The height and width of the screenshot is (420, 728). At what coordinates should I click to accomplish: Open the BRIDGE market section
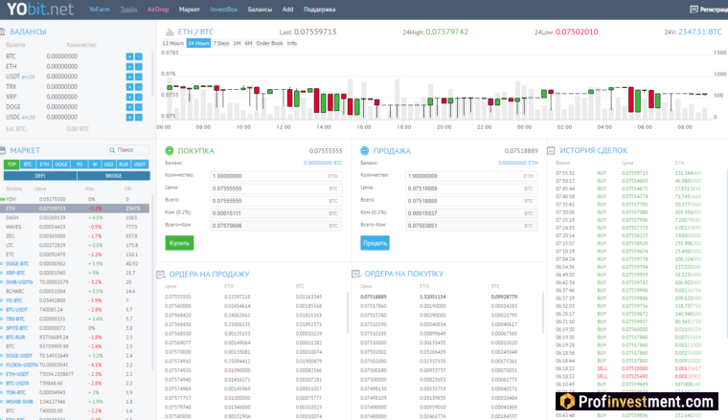pos(113,176)
